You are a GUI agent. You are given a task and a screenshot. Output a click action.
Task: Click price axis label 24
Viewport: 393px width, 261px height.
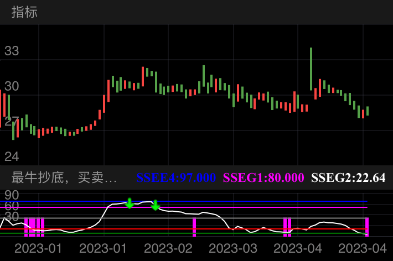(x=12, y=157)
